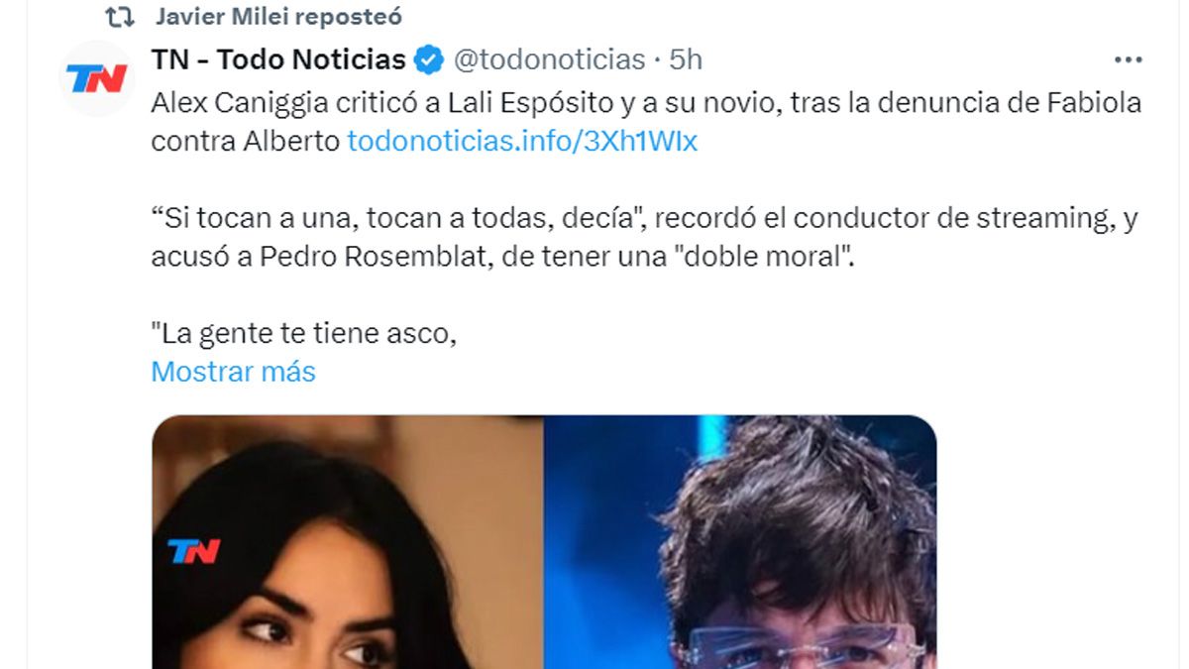Click the line "La gente te tiene asco,"
This screenshot has height=669, width=1189.
[x=303, y=334]
